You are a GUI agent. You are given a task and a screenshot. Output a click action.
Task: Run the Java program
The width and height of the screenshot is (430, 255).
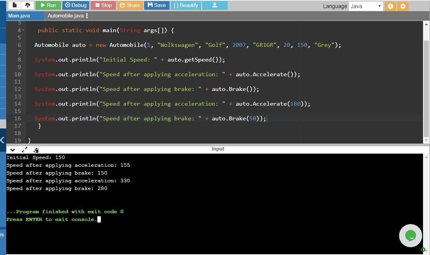point(48,5)
